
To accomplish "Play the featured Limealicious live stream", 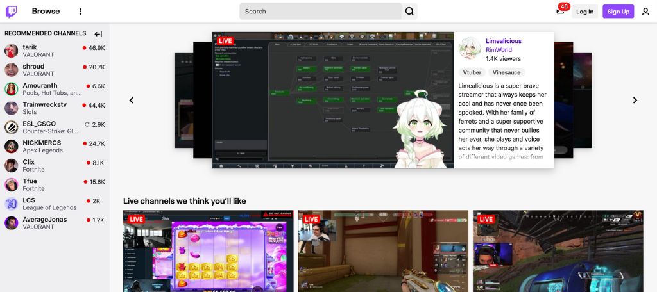I will point(333,100).
